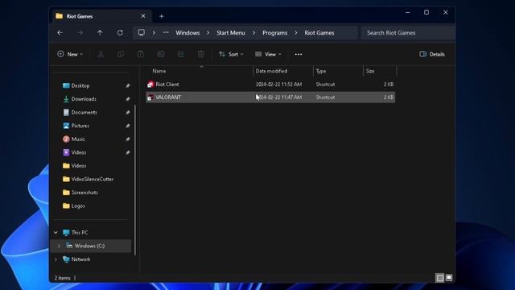Switch to details list view icon
Screen dimensions: 515x290
point(440,278)
